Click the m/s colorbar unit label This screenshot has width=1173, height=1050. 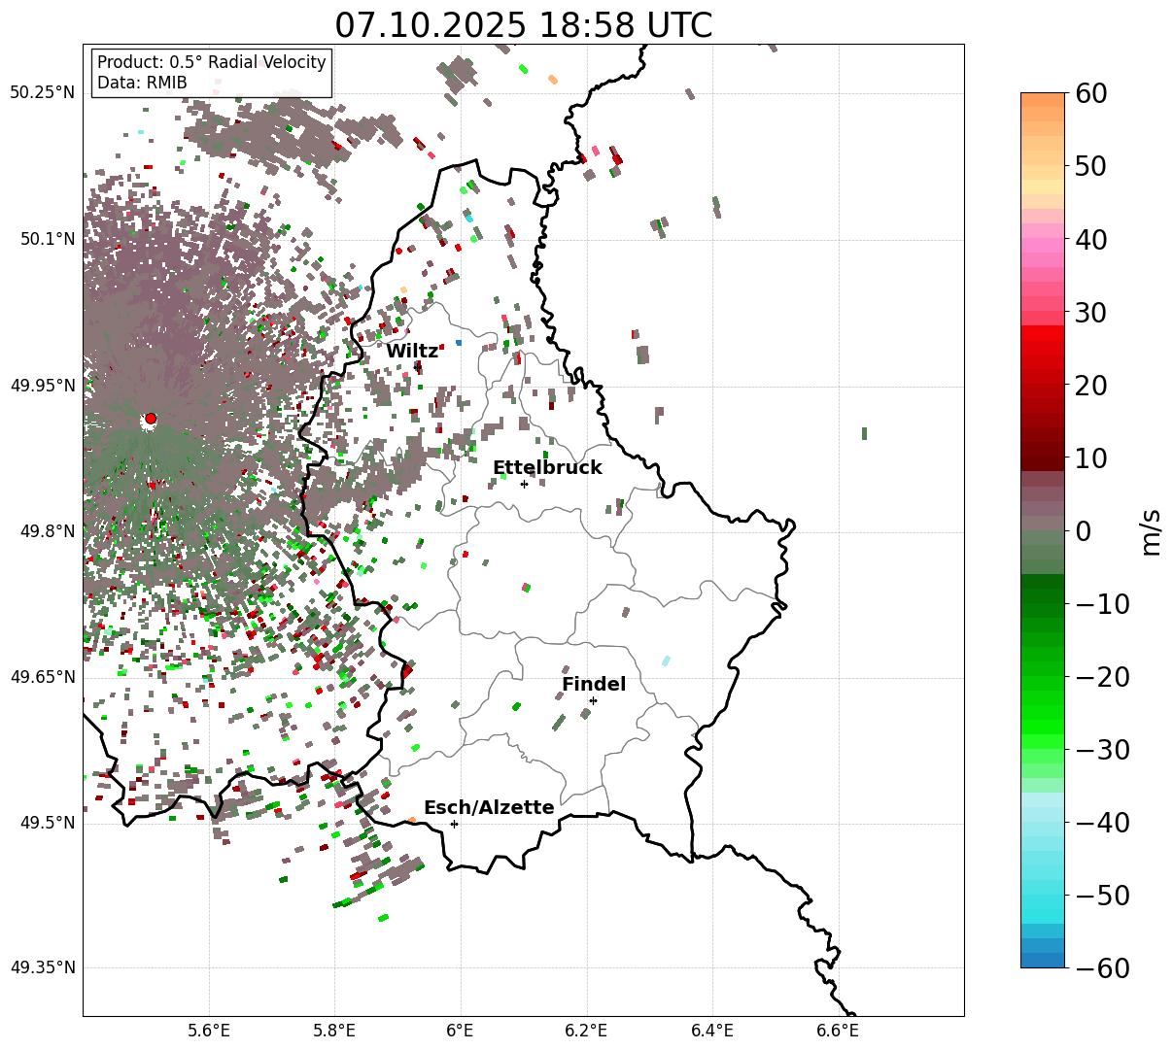pos(1152,531)
